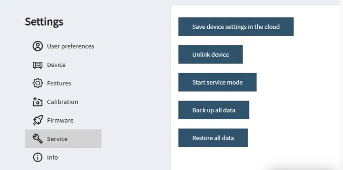This screenshot has height=170, width=343.
Task: Click the device icon in the sidebar
Action: [x=38, y=65]
